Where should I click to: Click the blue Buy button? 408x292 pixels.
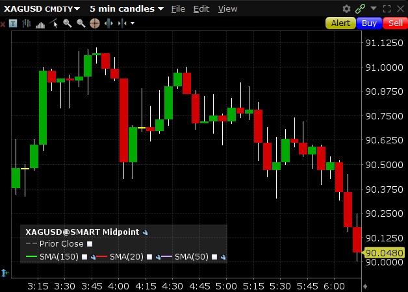point(369,23)
